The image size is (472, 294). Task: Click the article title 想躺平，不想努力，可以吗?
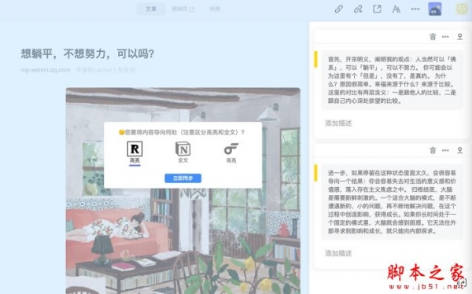pos(87,54)
